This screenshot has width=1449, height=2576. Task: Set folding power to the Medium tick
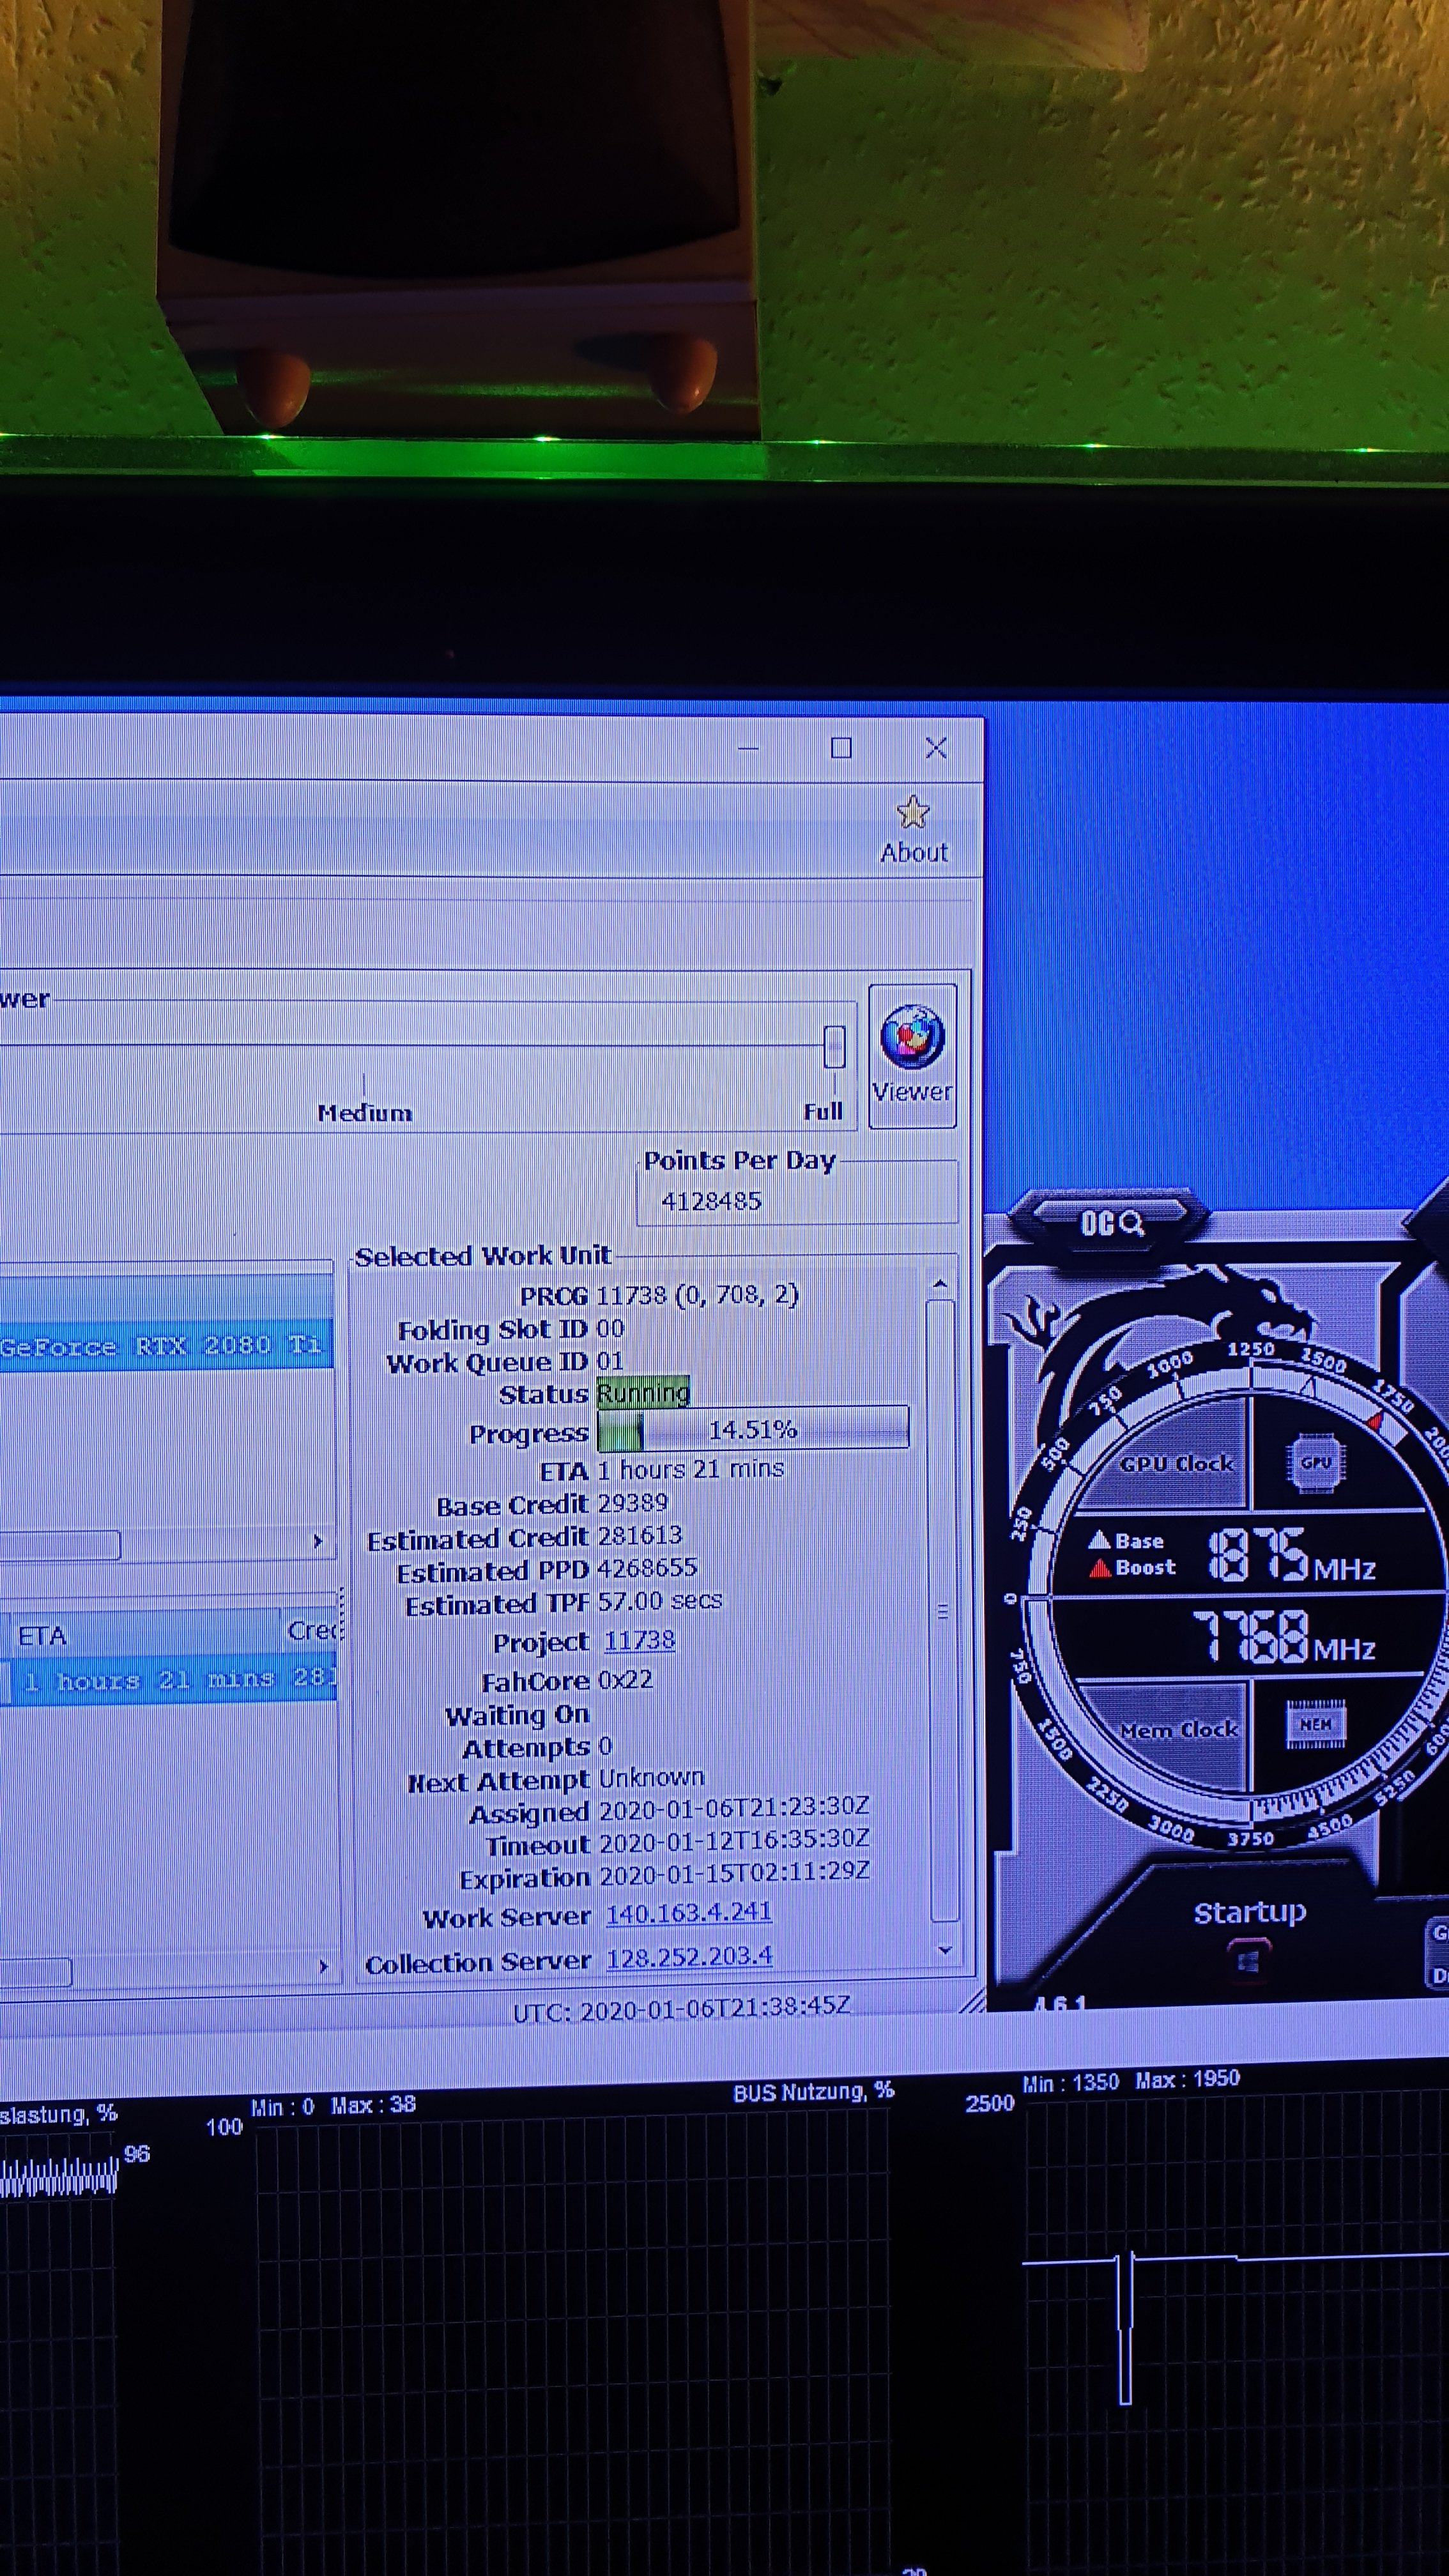click(364, 1084)
